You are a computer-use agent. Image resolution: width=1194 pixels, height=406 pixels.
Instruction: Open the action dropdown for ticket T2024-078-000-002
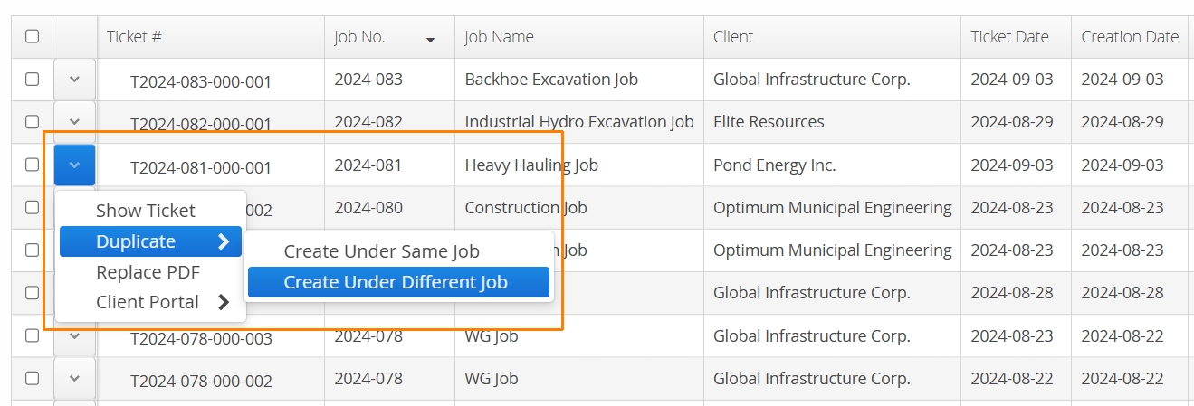click(x=75, y=378)
